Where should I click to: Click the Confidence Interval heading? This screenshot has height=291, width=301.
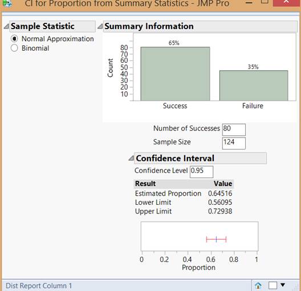click(x=175, y=158)
